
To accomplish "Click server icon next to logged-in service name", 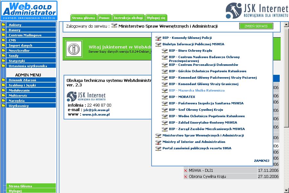I will 114,26.
